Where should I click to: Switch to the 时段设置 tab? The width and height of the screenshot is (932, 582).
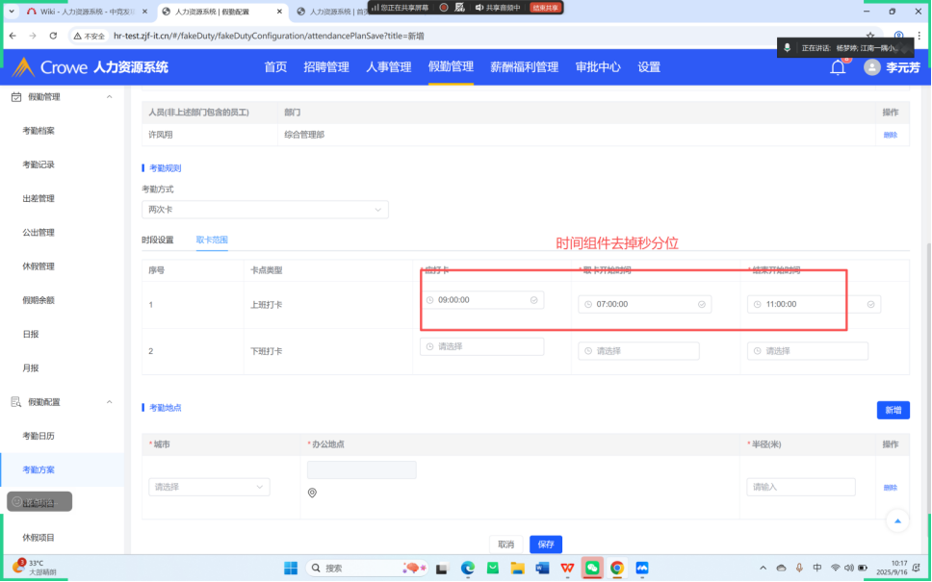(157, 240)
